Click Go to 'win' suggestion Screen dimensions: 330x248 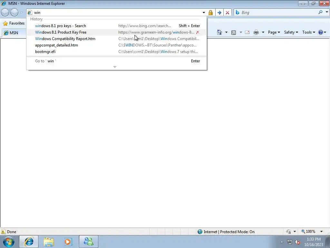click(116, 61)
